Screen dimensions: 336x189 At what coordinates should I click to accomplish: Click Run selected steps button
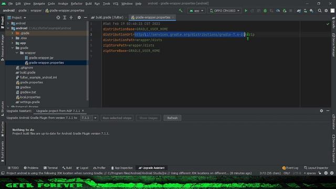(117, 118)
